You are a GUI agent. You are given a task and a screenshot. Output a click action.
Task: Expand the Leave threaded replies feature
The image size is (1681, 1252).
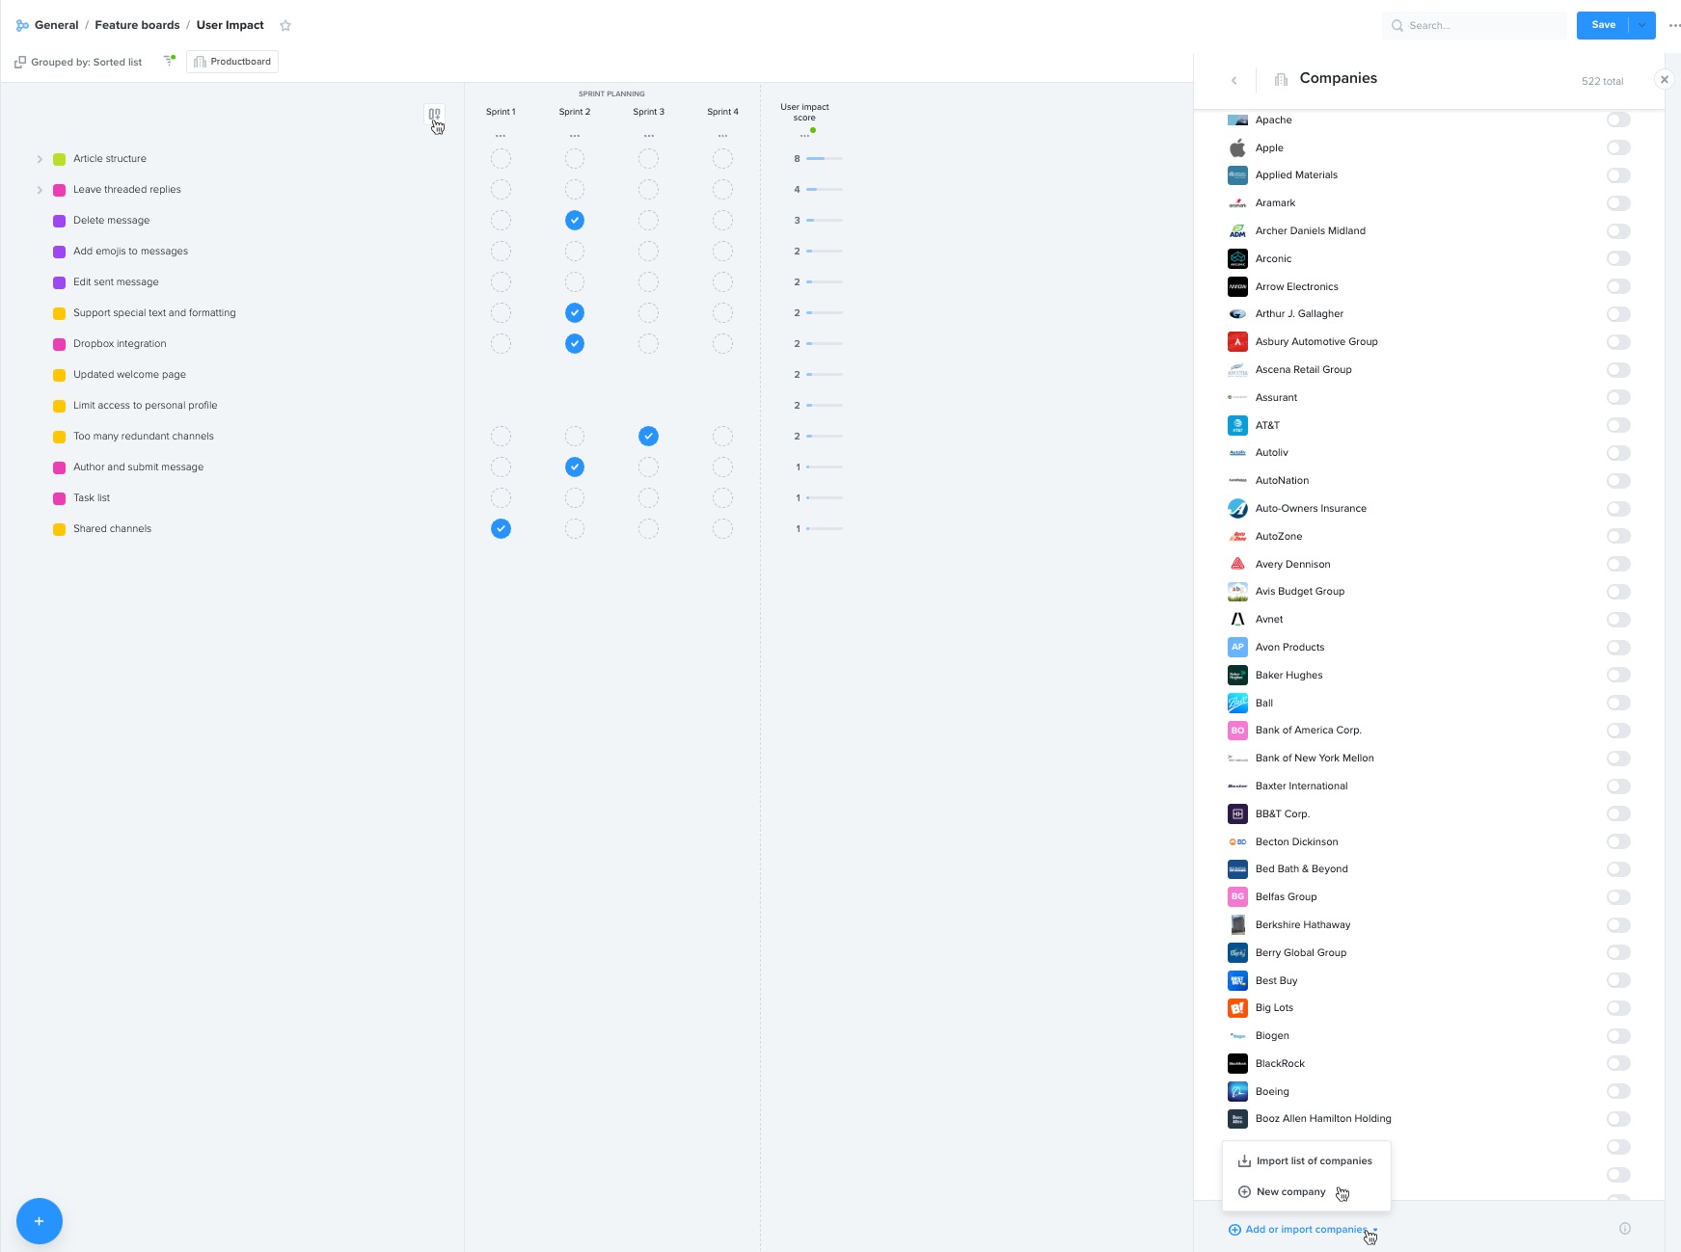tap(40, 190)
